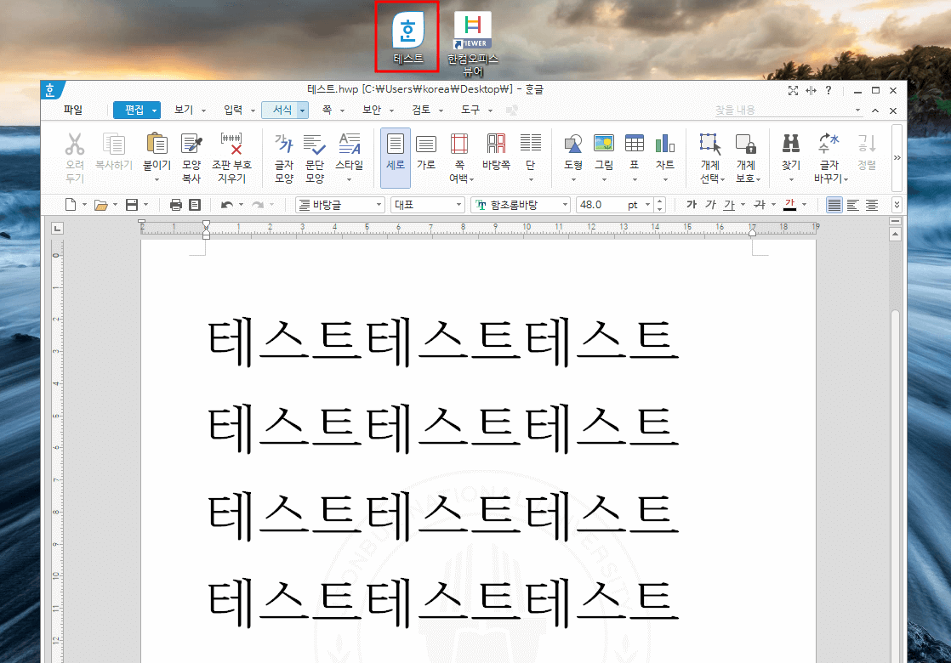Expand the Undo history dropdown arrow
951x663 pixels.
241,205
